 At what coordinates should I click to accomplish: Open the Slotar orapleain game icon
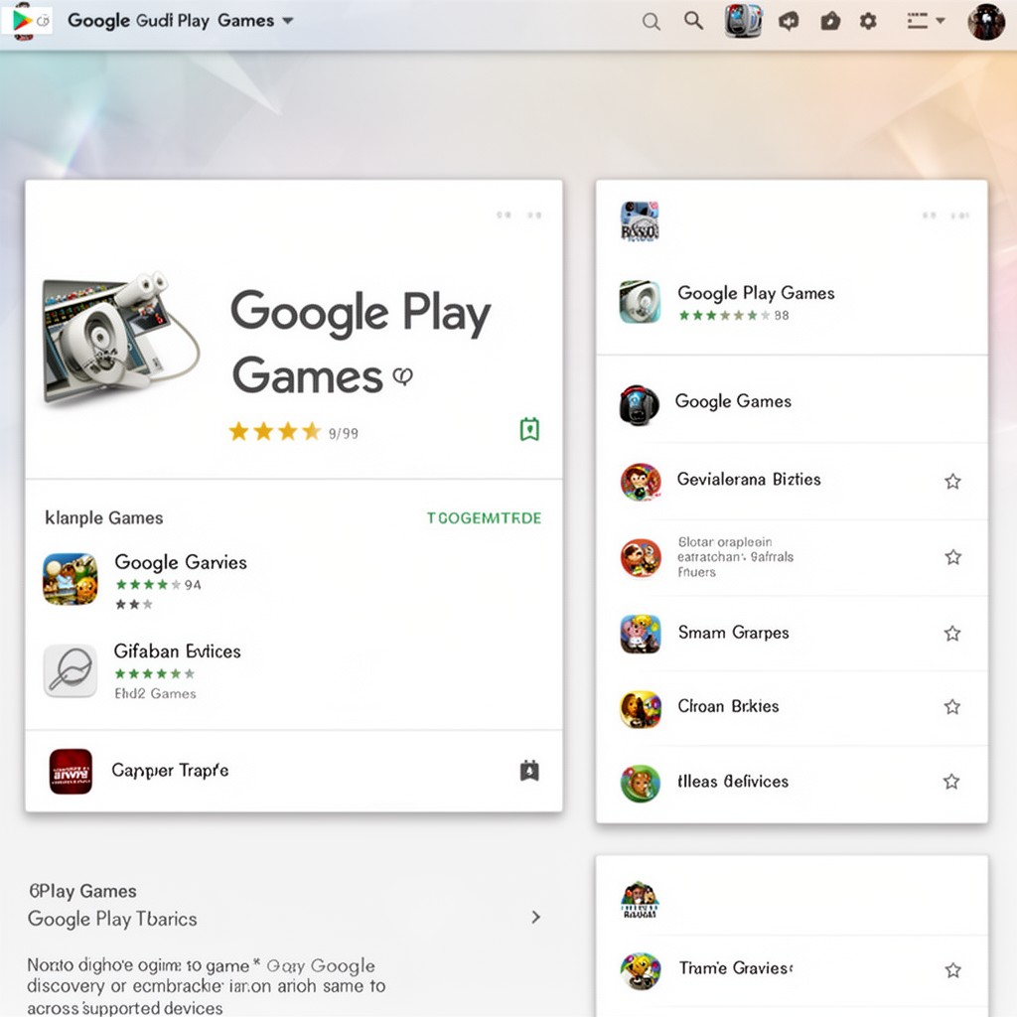click(x=641, y=558)
